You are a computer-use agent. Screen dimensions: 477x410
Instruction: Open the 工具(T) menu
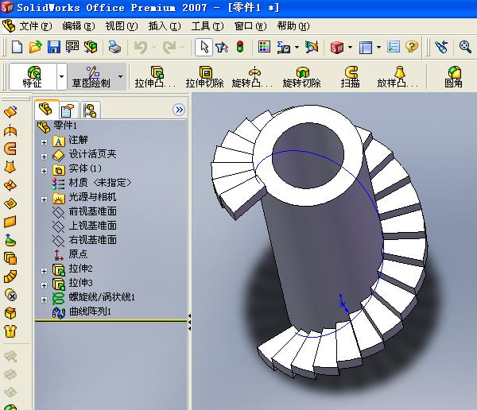click(207, 26)
